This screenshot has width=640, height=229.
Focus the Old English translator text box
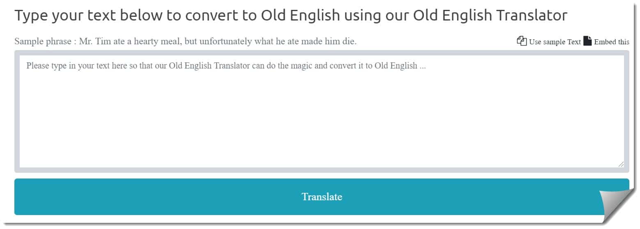[321, 111]
